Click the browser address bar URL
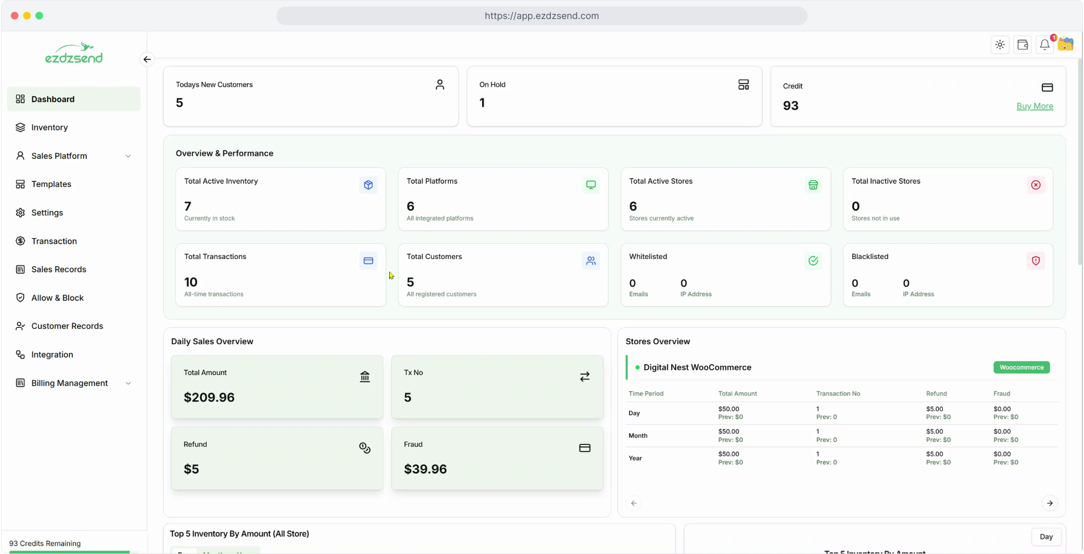Image resolution: width=1084 pixels, height=554 pixels. (541, 16)
